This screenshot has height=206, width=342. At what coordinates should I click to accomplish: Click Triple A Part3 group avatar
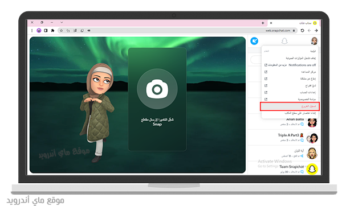pyautogui.click(x=312, y=138)
